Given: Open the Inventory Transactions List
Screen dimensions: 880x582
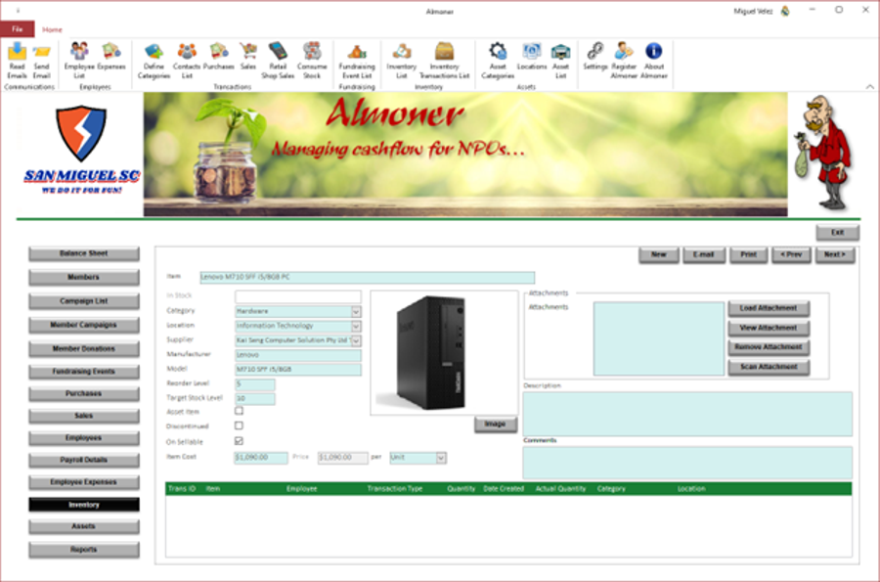Looking at the screenshot, I should pyautogui.click(x=444, y=61).
